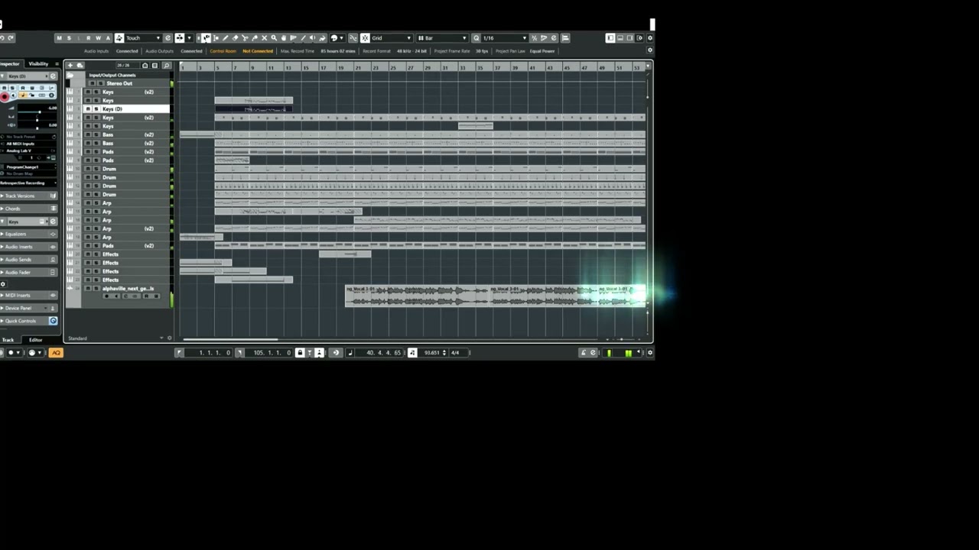This screenshot has width=979, height=550.
Task: Show or hide Left Zone
Action: 610,37
